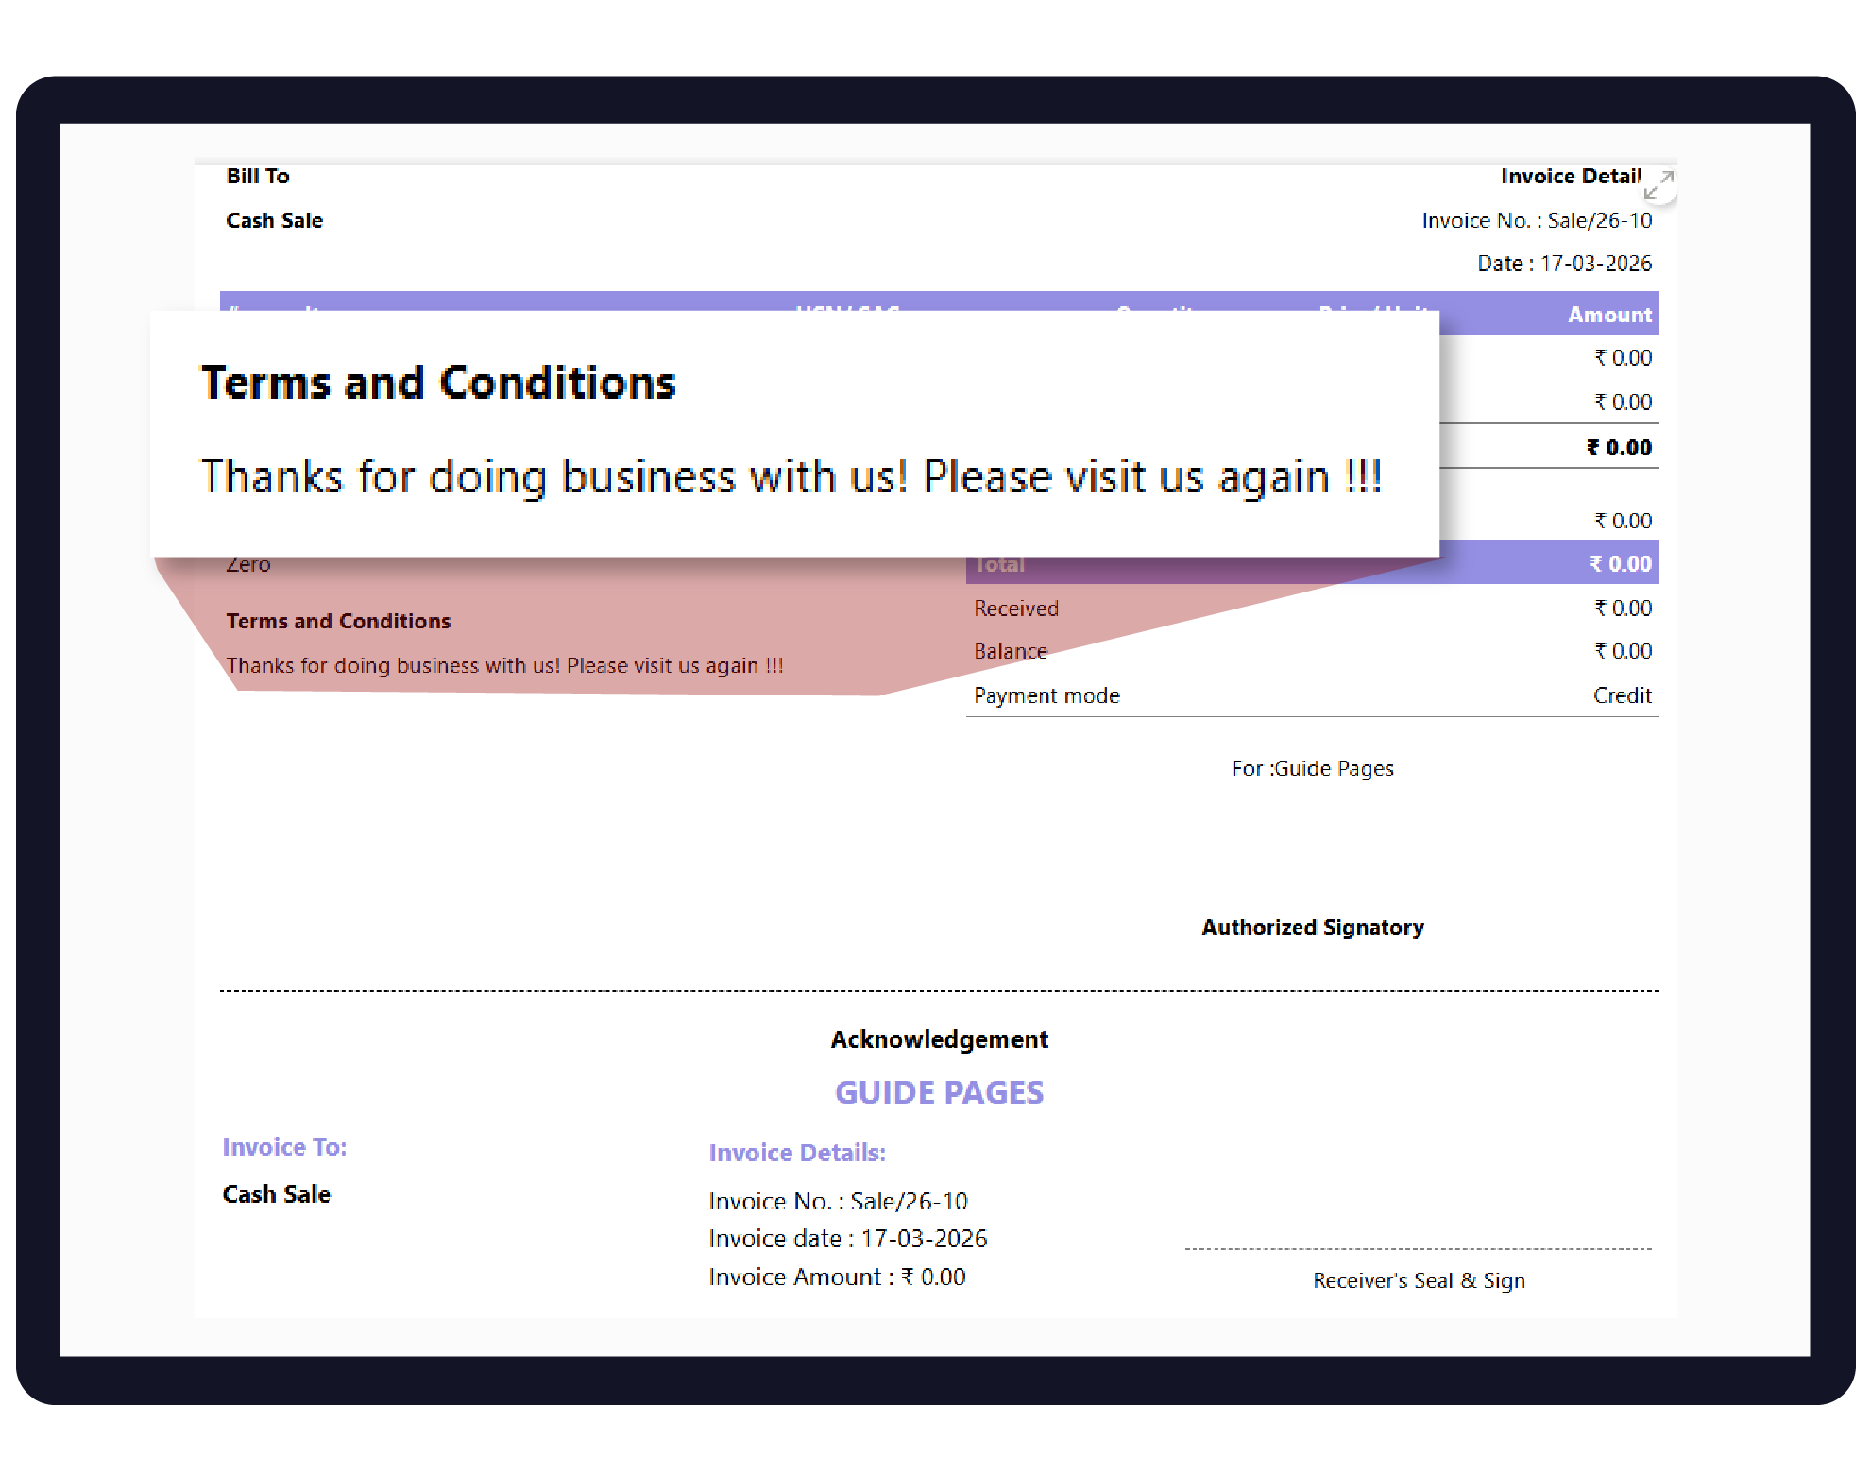
Task: Click the Authorized Signatory text
Action: pyautogui.click(x=1312, y=927)
